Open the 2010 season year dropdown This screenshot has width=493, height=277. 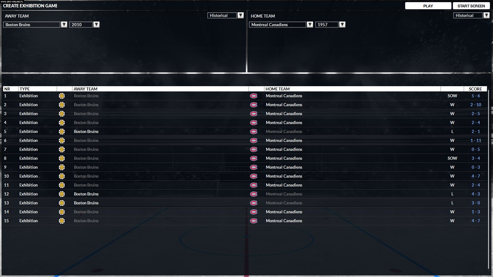[x=96, y=25]
